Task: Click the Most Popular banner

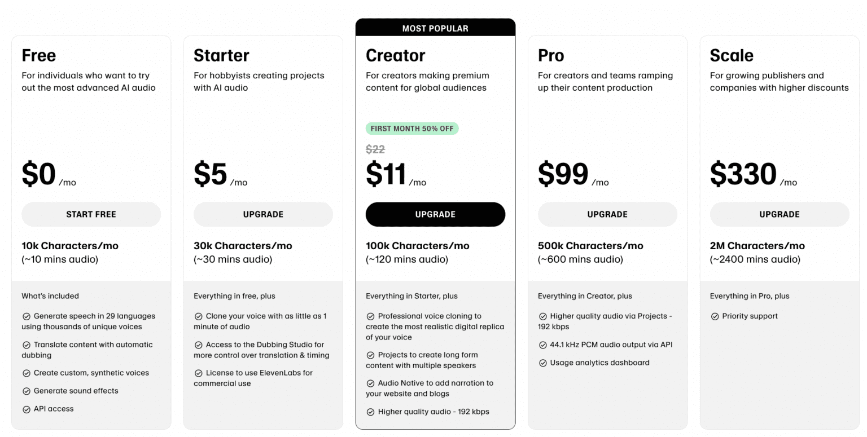Action: pos(435,28)
